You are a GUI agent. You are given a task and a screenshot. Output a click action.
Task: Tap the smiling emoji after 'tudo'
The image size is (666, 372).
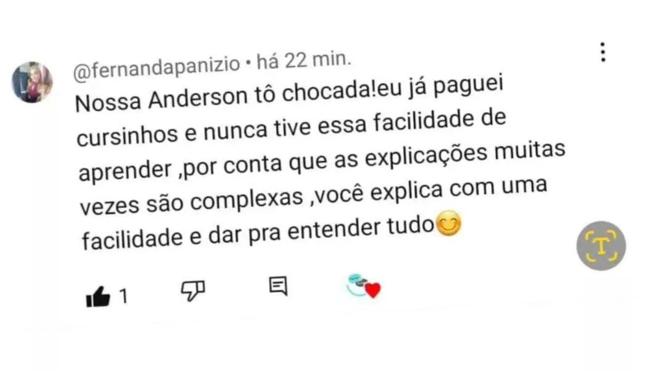(448, 223)
